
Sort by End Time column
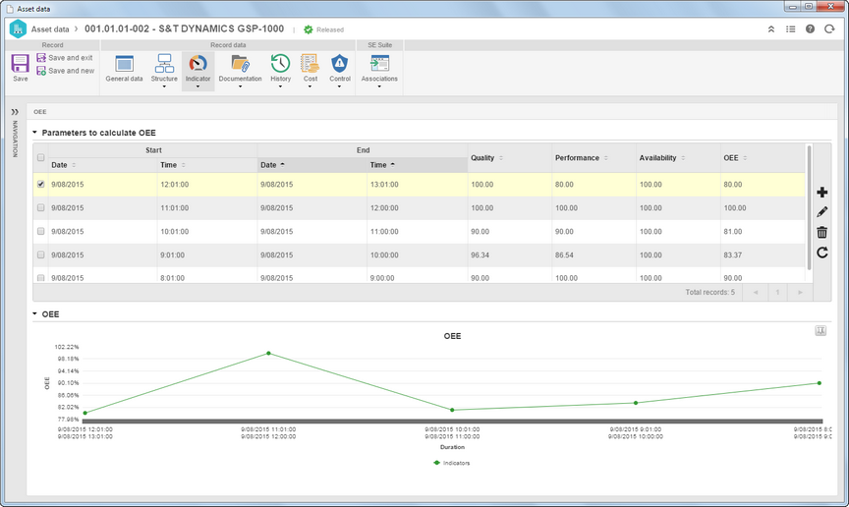tap(382, 165)
